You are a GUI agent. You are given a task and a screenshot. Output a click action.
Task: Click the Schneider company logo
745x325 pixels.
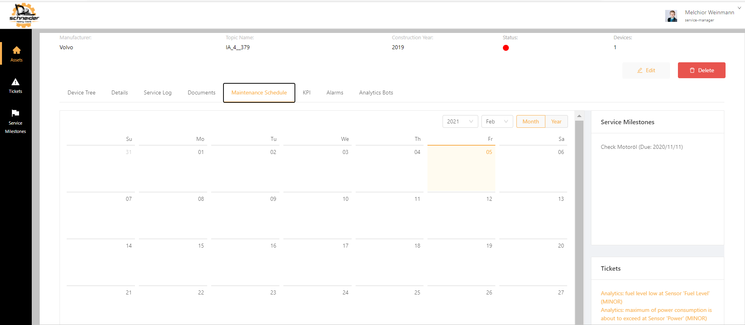pos(24,15)
